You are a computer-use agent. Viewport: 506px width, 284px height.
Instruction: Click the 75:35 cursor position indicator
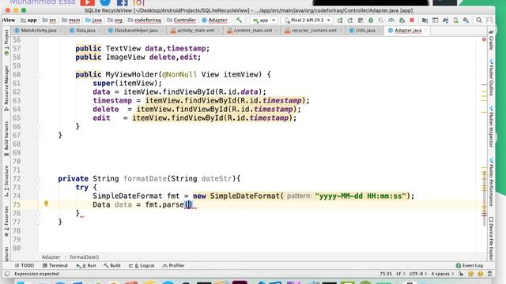pos(386,274)
